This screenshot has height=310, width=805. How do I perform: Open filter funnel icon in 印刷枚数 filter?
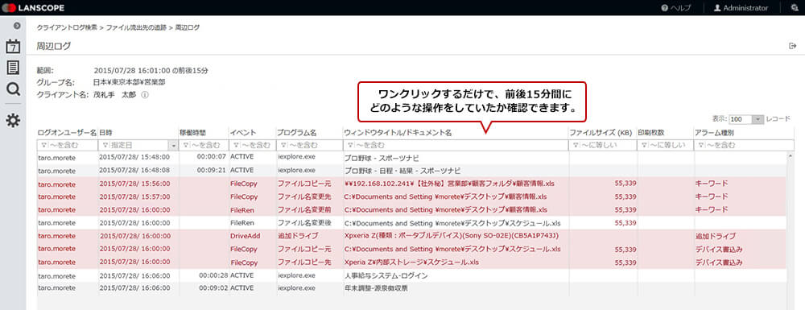pyautogui.click(x=644, y=146)
